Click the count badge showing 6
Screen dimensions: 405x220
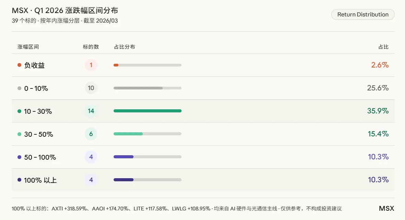(91, 134)
